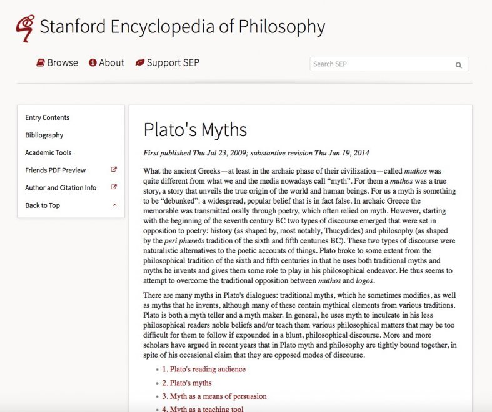Image resolution: width=492 pixels, height=412 pixels.
Task: Focus the Search SEP input field
Action: point(389,64)
